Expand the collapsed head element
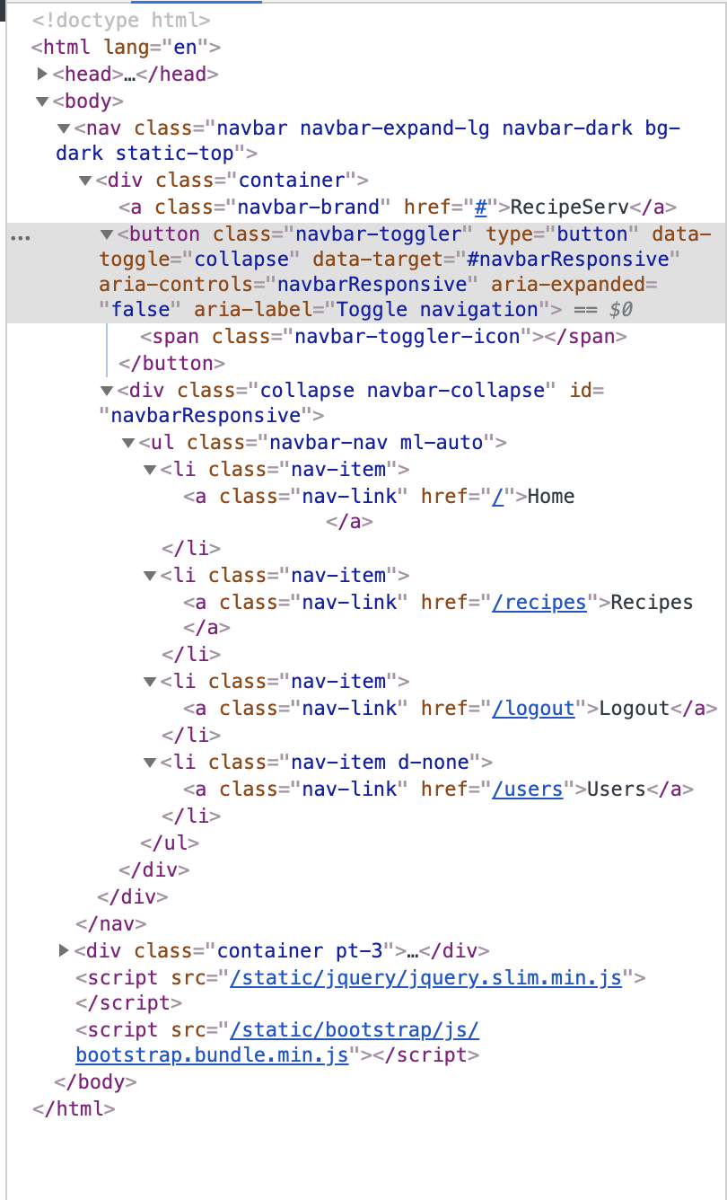 coord(42,74)
